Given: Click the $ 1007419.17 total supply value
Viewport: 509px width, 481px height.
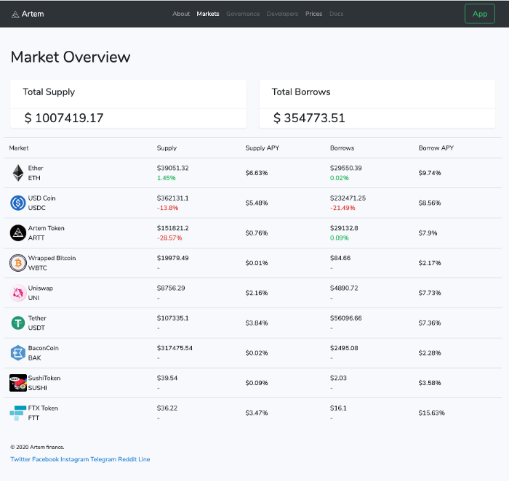Looking at the screenshot, I should coord(64,118).
